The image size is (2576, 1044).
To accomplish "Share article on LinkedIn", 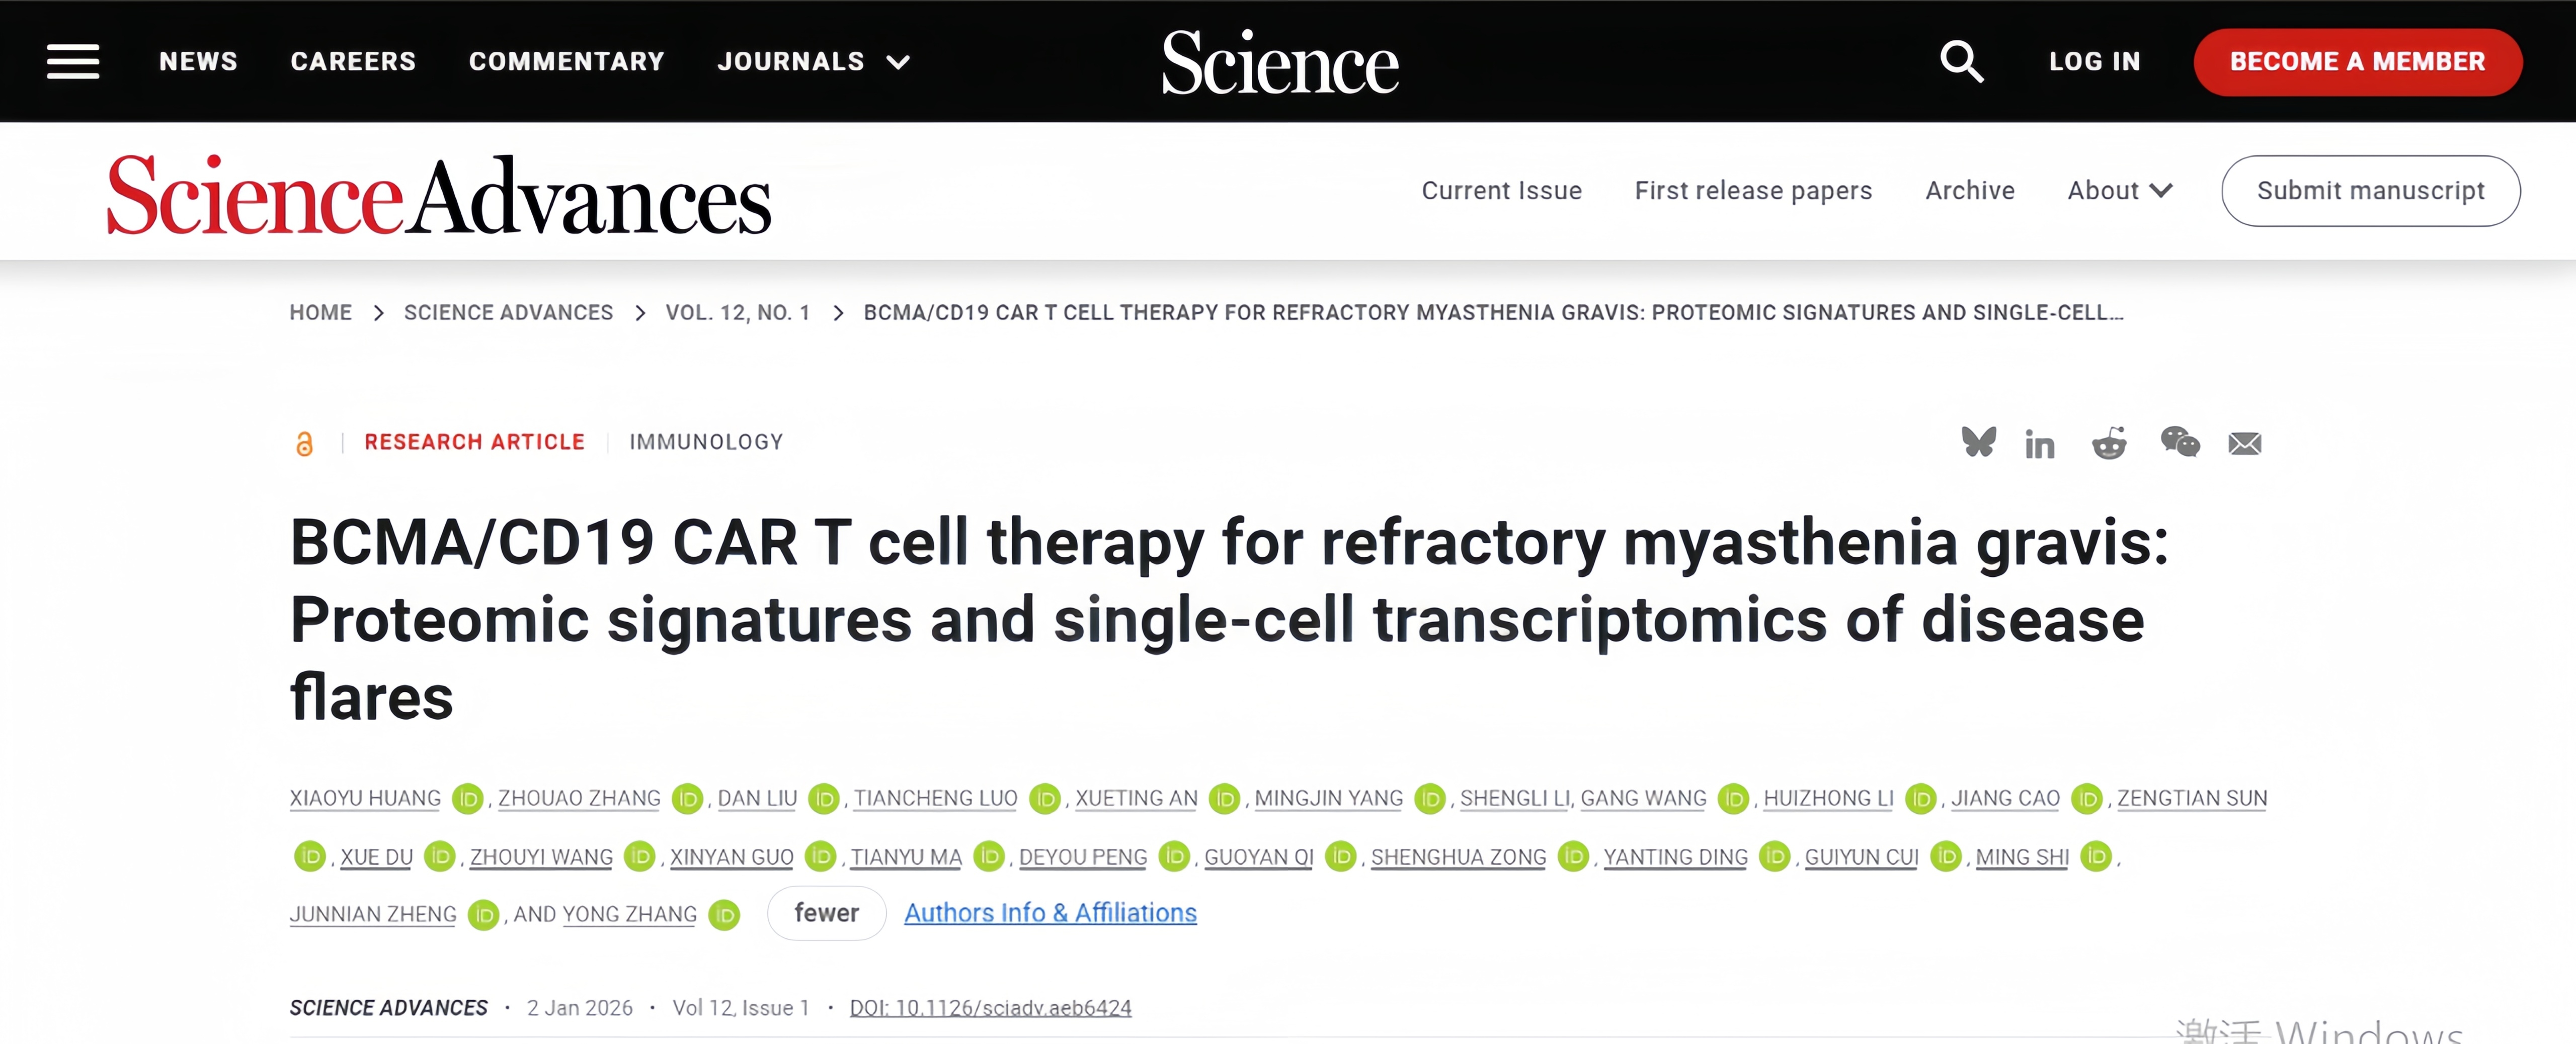I will pos(2040,443).
